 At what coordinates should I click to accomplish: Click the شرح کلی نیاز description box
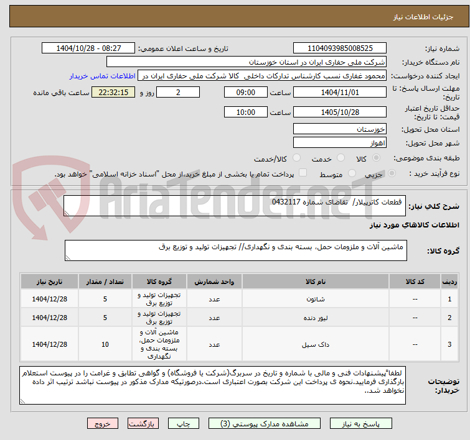pyautogui.click(x=235, y=206)
